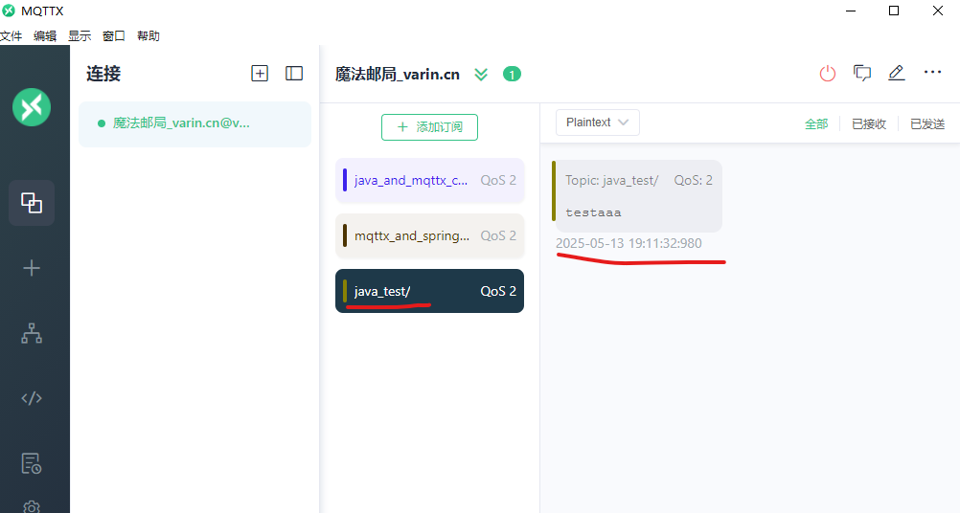The height and width of the screenshot is (513, 960).
Task: Click the 魔法邮局_varin.cn connection title
Action: click(398, 74)
